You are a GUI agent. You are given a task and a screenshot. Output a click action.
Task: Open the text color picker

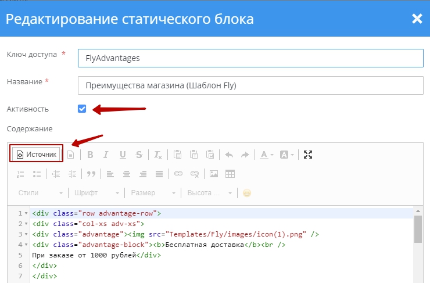point(267,155)
